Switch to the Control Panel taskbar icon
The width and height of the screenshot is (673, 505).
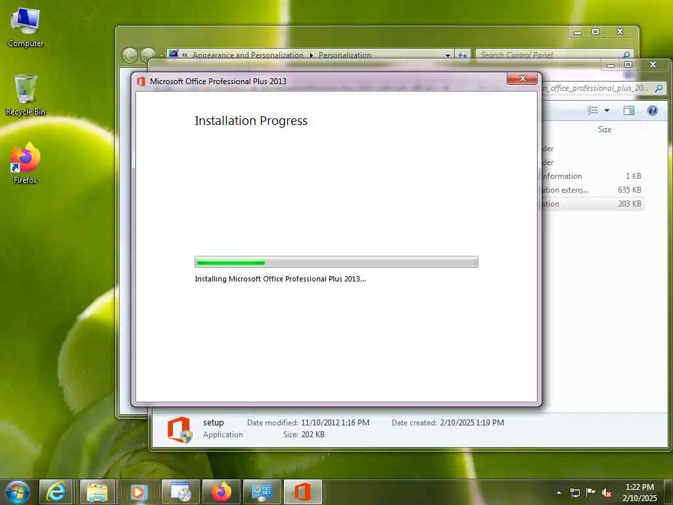click(x=262, y=492)
